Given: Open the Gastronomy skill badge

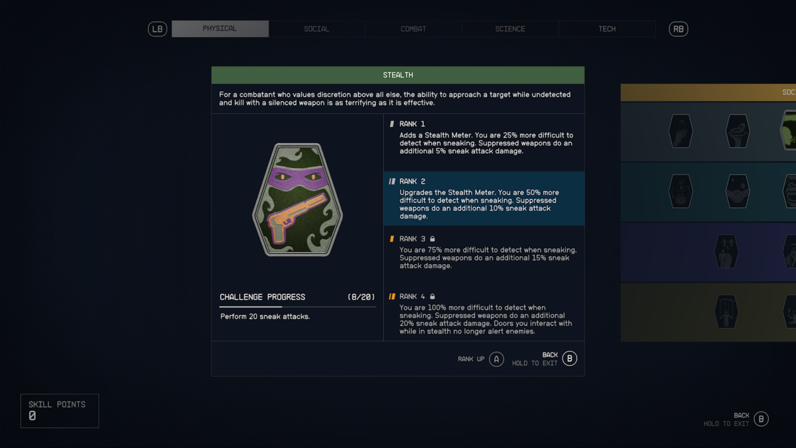Looking at the screenshot, I should tap(738, 131).
